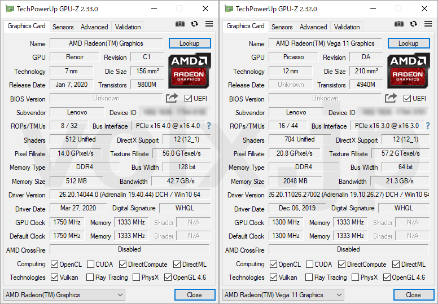Switch to Validation tab in GPU-Z 2.32.0
Viewport: 438px width, 304px height.
[x=347, y=27]
